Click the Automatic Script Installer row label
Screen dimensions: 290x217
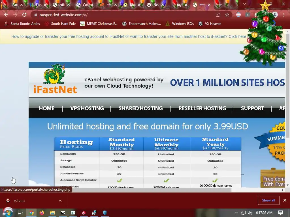click(x=78, y=180)
